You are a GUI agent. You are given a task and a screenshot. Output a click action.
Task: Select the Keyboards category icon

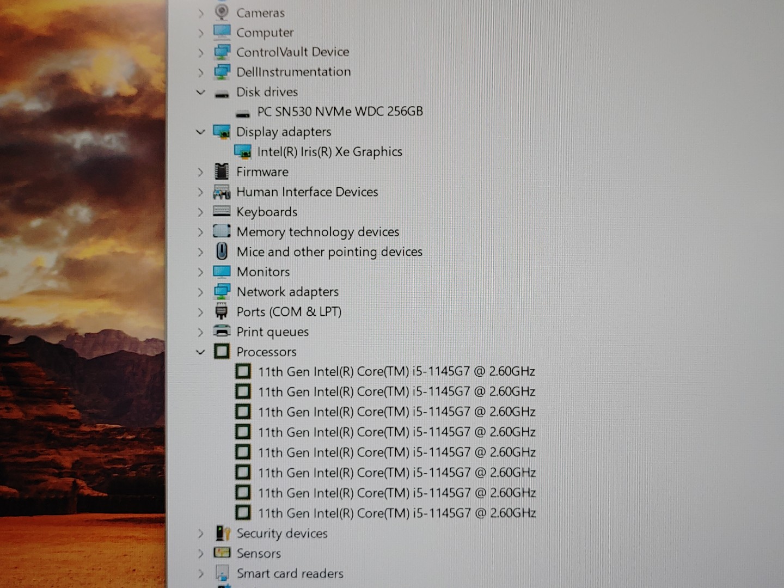click(x=222, y=211)
